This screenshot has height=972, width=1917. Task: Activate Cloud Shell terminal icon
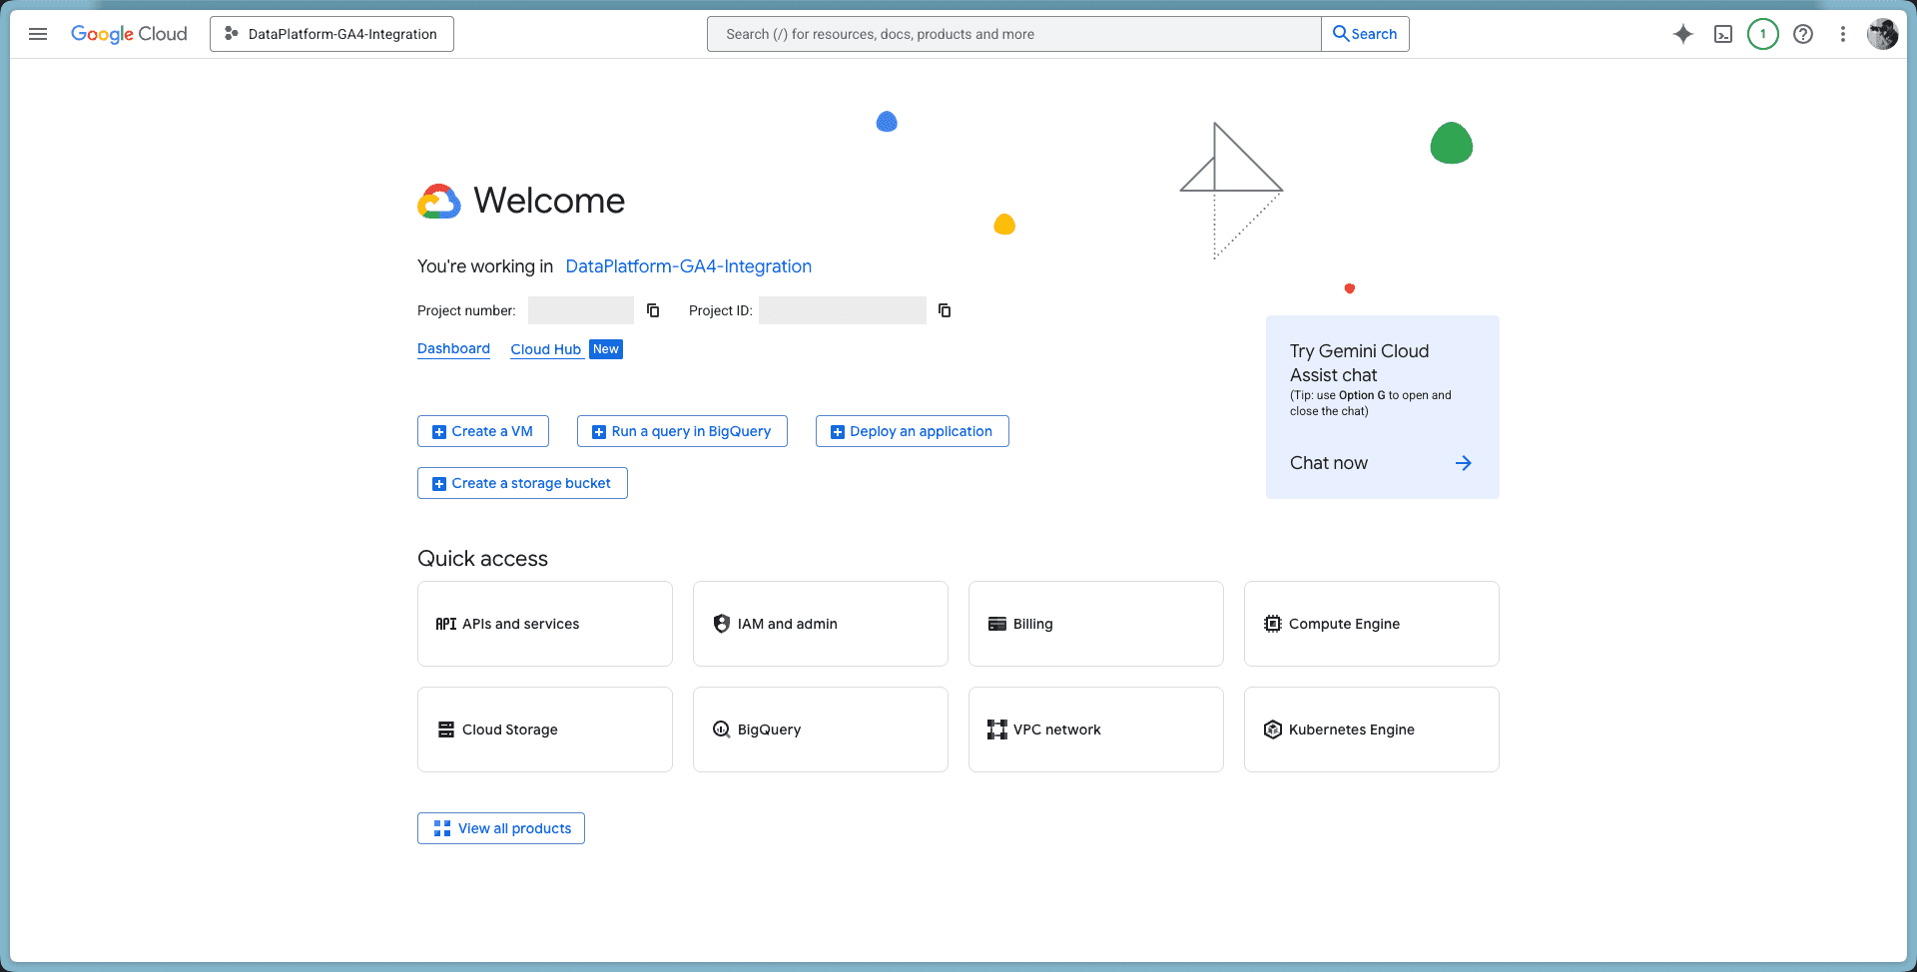pos(1723,34)
